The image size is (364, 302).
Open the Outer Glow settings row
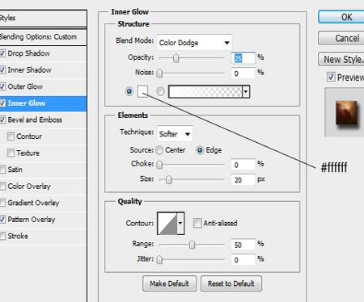click(43, 86)
